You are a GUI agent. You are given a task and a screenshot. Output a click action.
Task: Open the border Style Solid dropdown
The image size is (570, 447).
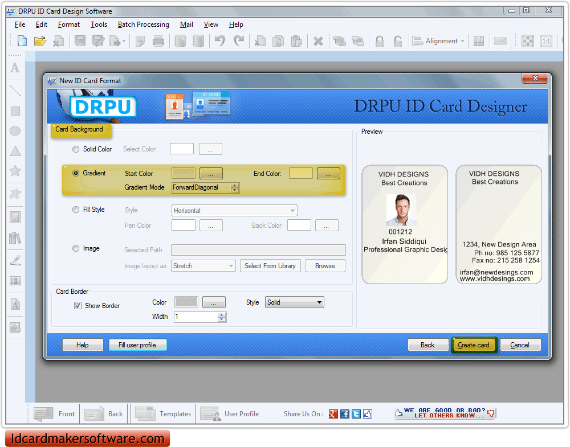click(x=295, y=302)
